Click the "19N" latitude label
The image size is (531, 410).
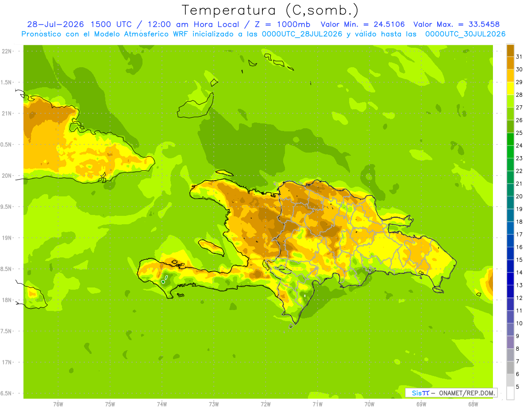(6, 238)
